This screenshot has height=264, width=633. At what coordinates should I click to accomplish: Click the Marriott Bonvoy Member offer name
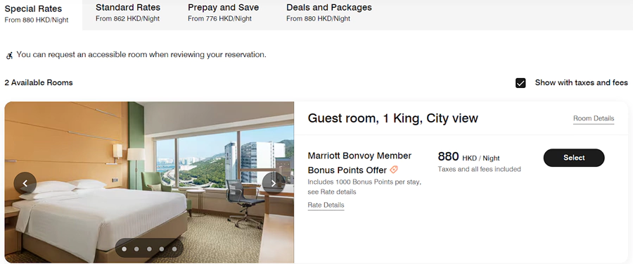(x=359, y=163)
